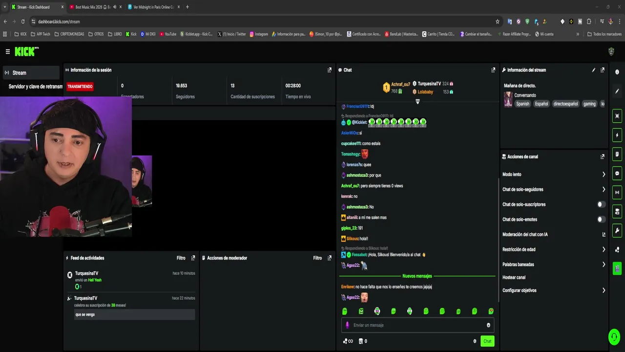The height and width of the screenshot is (352, 625).
Task: Click the focus frame icon in right sidebar
Action: click(617, 116)
